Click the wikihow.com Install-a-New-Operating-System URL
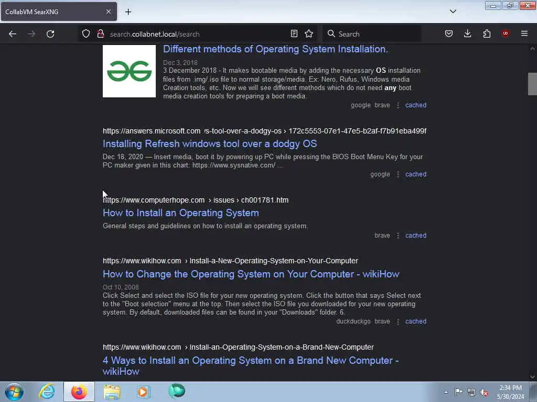 click(231, 261)
